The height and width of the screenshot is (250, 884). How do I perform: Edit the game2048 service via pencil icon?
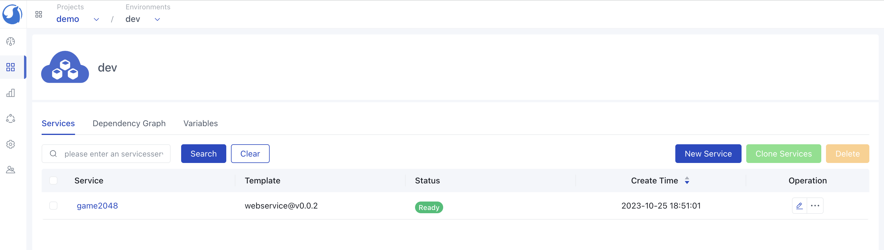point(800,206)
